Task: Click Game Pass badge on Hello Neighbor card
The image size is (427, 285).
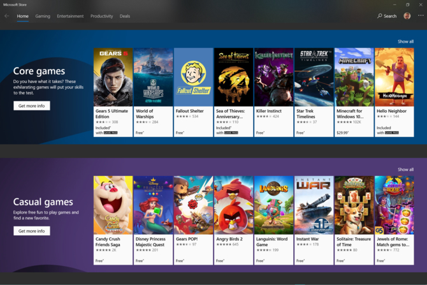Action: [x=392, y=133]
